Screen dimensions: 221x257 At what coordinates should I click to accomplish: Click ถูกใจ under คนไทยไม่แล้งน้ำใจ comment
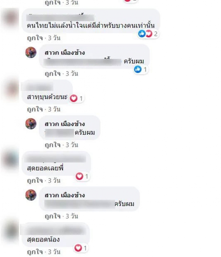tap(35, 38)
